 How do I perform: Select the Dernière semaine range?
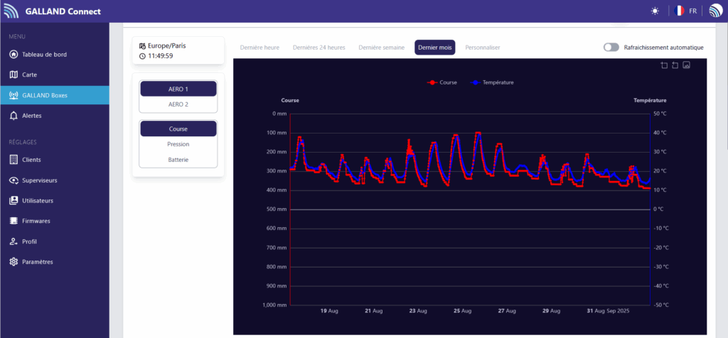[382, 48]
